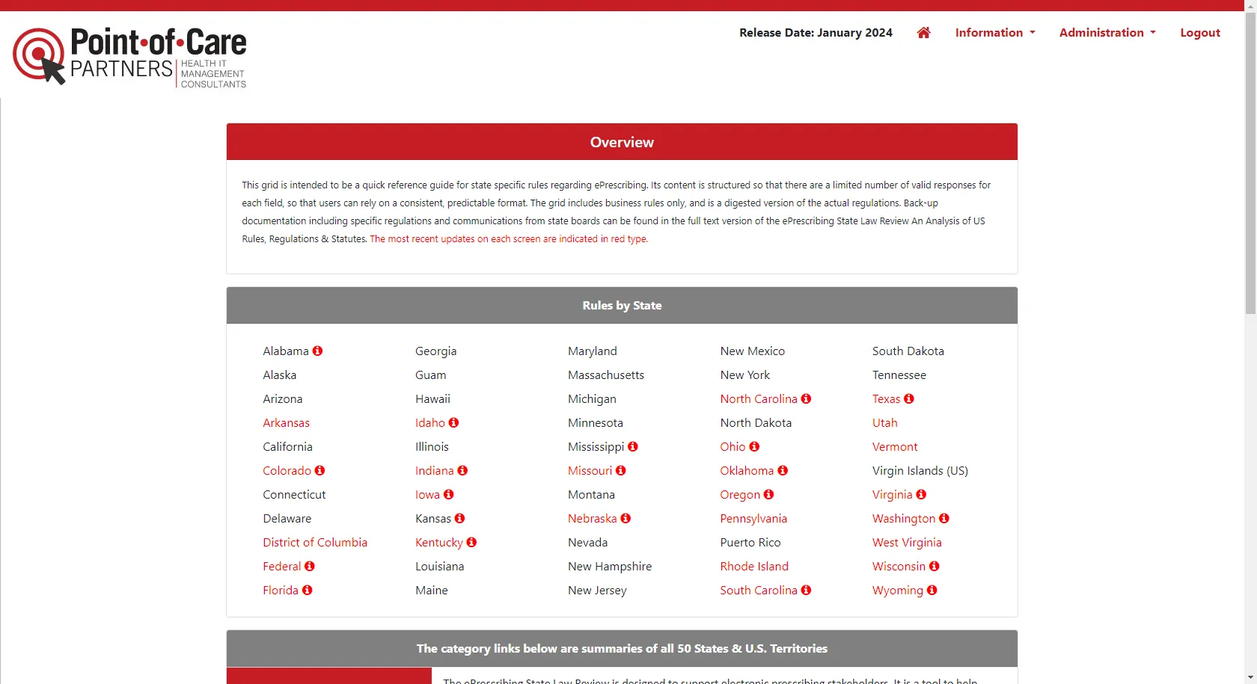Click the info icon beside Wyoming

click(932, 590)
